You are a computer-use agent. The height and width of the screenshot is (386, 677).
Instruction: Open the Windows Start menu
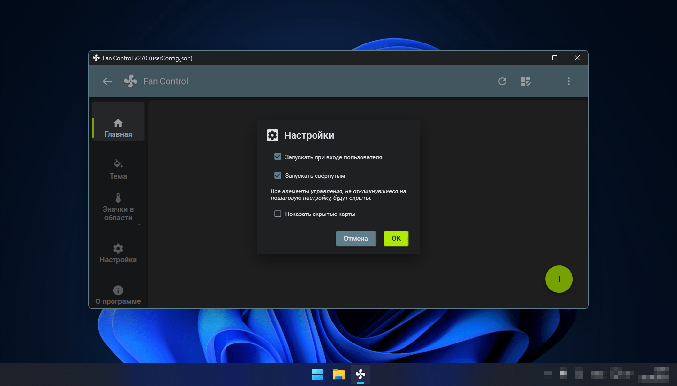pos(317,374)
